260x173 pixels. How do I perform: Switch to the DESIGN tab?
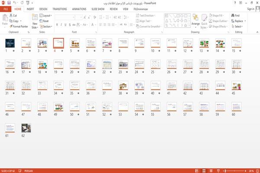coord(43,9)
